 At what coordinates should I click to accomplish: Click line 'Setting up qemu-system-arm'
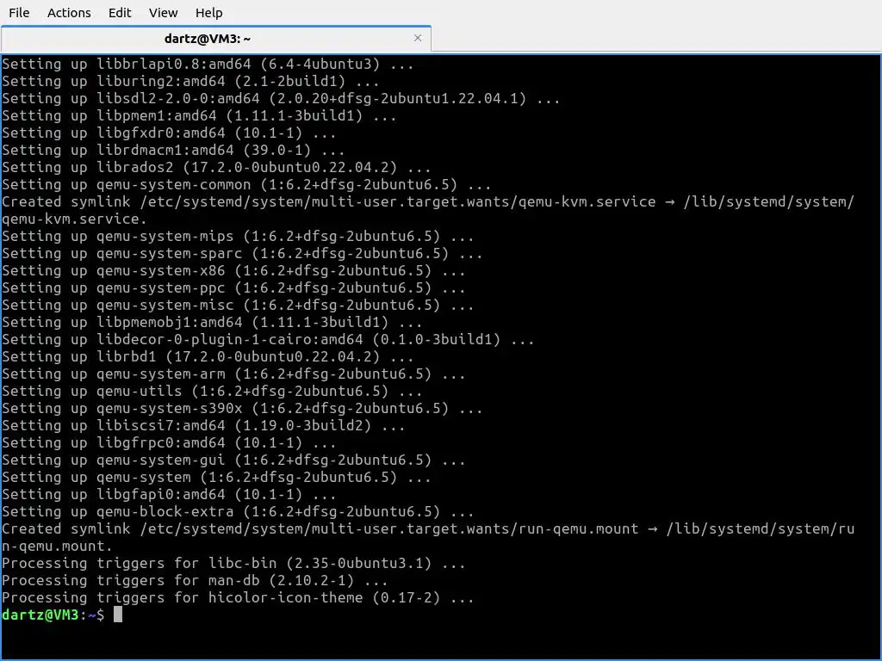233,374
